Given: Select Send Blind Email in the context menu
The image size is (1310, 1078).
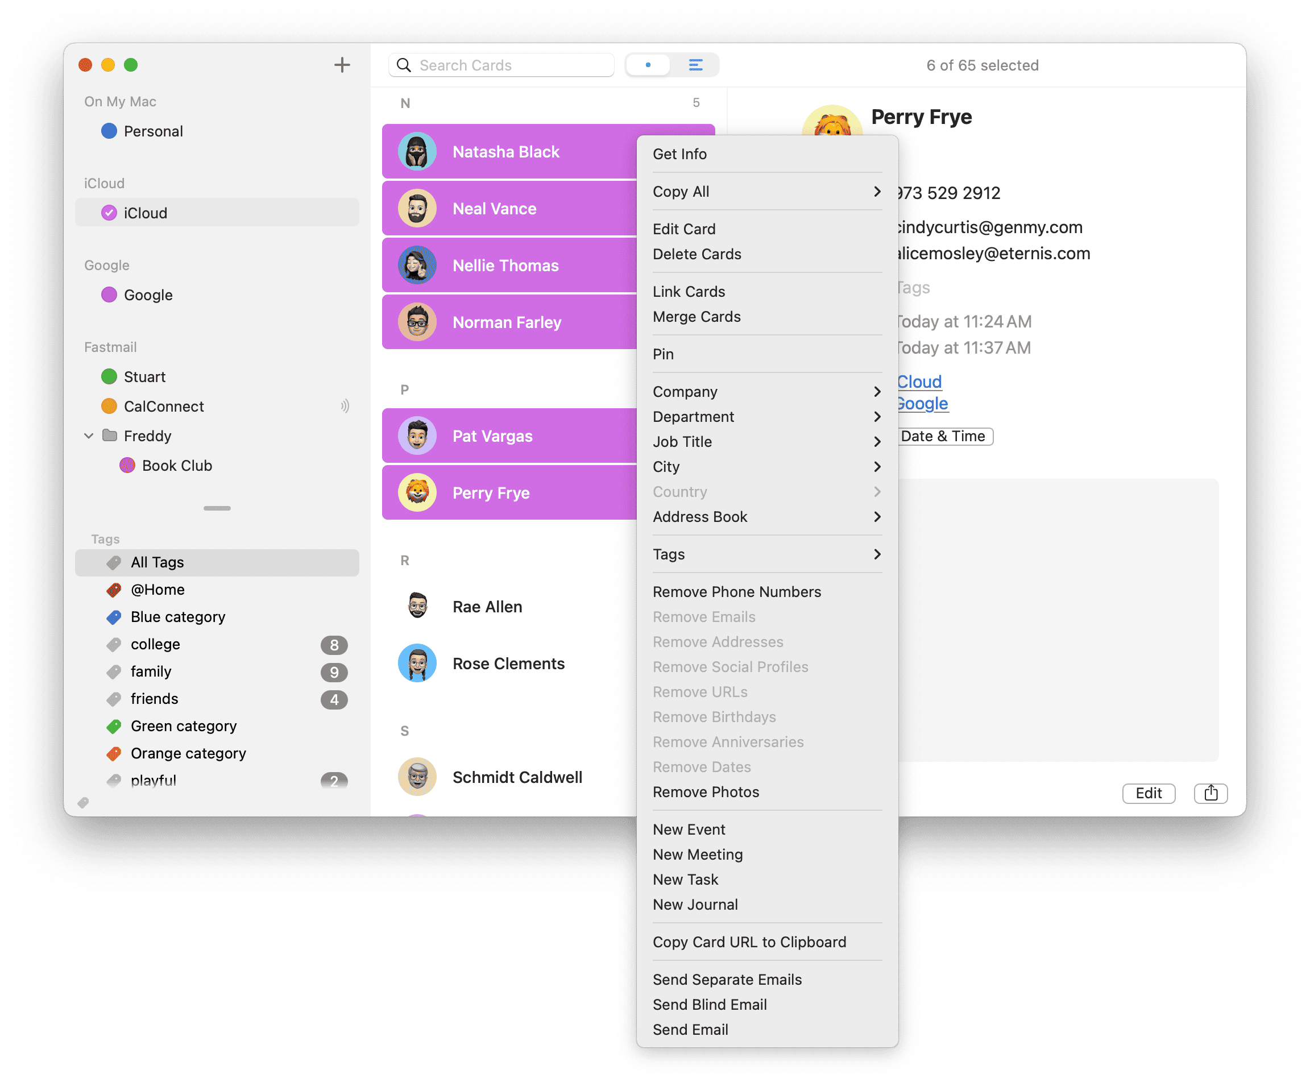Looking at the screenshot, I should [x=710, y=1004].
